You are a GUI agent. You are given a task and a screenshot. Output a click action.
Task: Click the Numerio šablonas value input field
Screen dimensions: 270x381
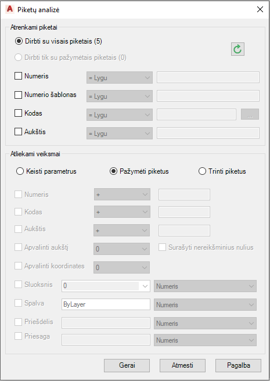click(x=208, y=96)
